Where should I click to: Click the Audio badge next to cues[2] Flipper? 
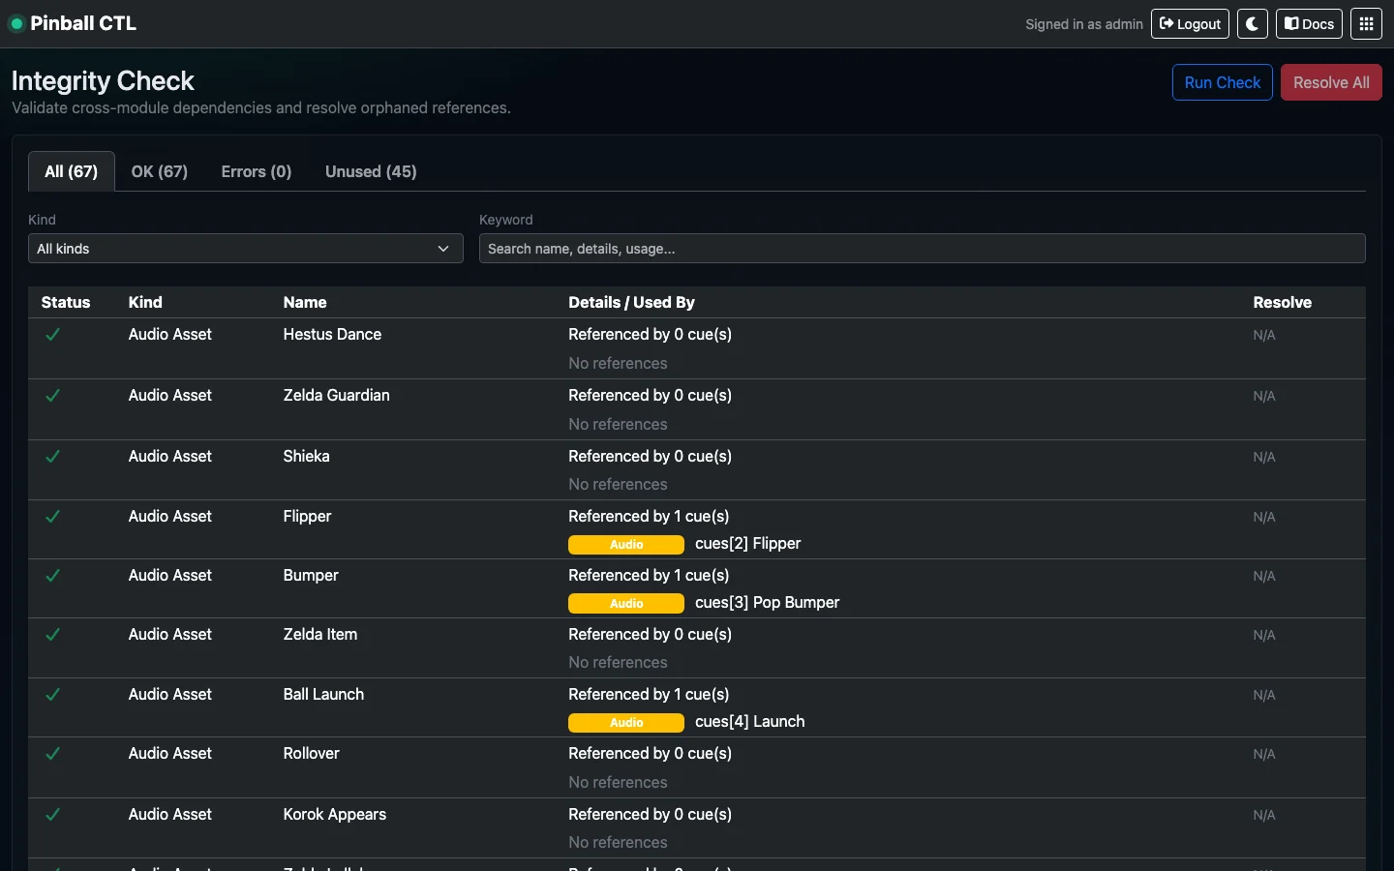pos(625,545)
